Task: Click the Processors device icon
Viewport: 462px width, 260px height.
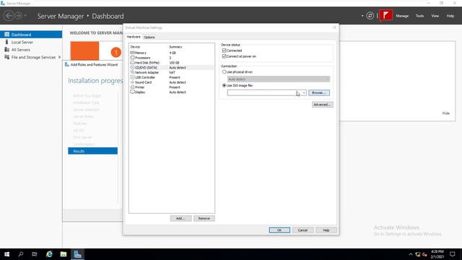Action: coord(132,58)
